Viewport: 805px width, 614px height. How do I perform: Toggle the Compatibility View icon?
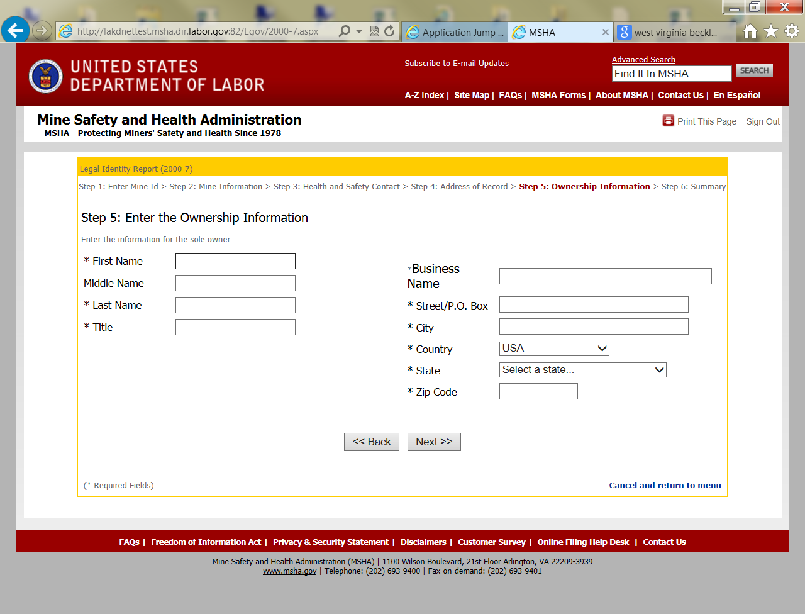(x=374, y=31)
